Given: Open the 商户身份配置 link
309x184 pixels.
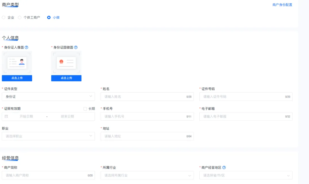Looking at the screenshot, I should 282,5.
